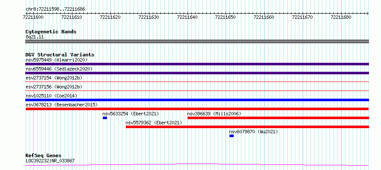This screenshot has width=381, height=170.
Task: Select the small blue nsv6079870 marker
Action: click(x=232, y=136)
